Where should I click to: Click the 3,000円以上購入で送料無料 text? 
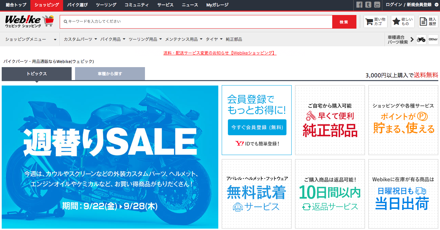[402, 75]
